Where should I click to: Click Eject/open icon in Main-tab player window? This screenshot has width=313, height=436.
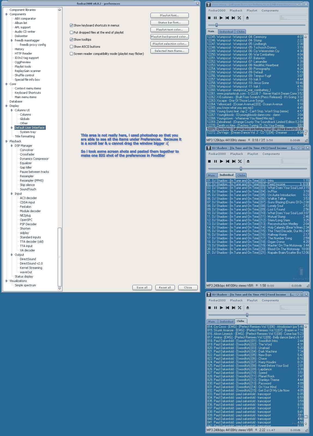click(248, 18)
